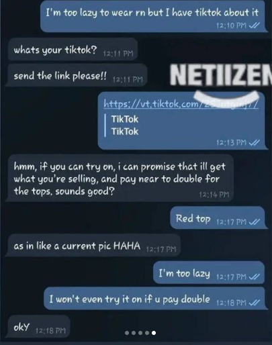Open the vt.tiktok.com link

(x=181, y=104)
